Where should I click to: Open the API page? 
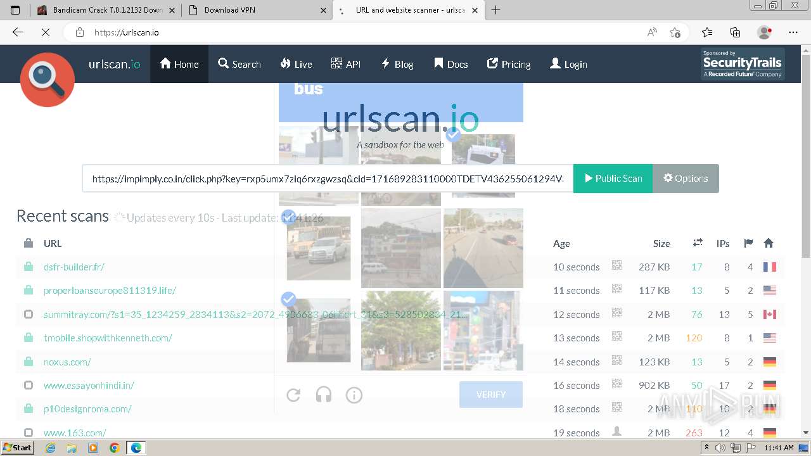coord(346,64)
